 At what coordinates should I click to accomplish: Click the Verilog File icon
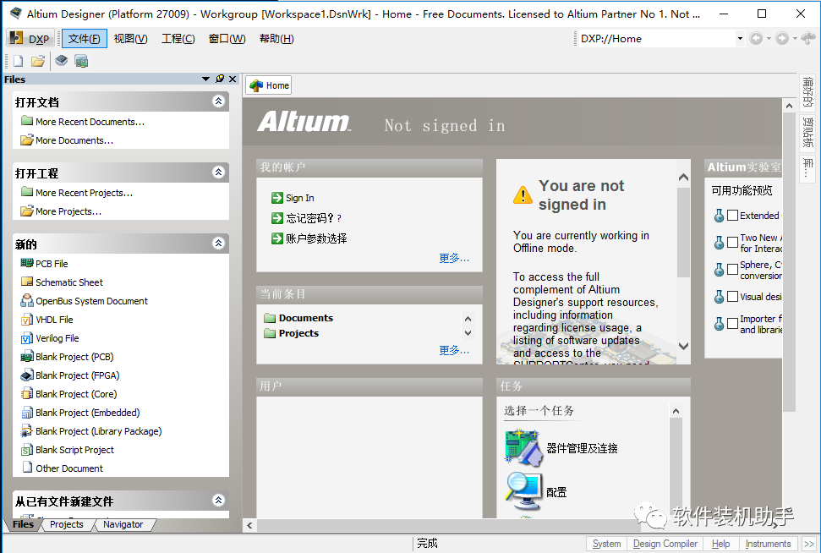coord(27,338)
